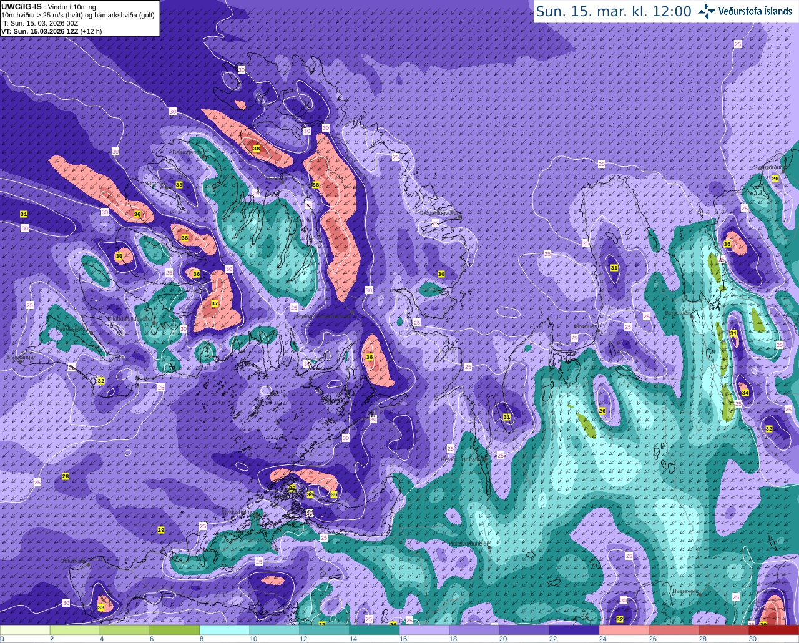Select the 16–18 m/s legend swatch

[x=424, y=630]
